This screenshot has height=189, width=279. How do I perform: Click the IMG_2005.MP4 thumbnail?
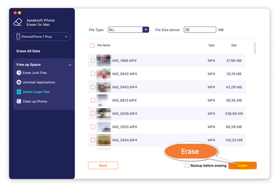pyautogui.click(x=104, y=127)
